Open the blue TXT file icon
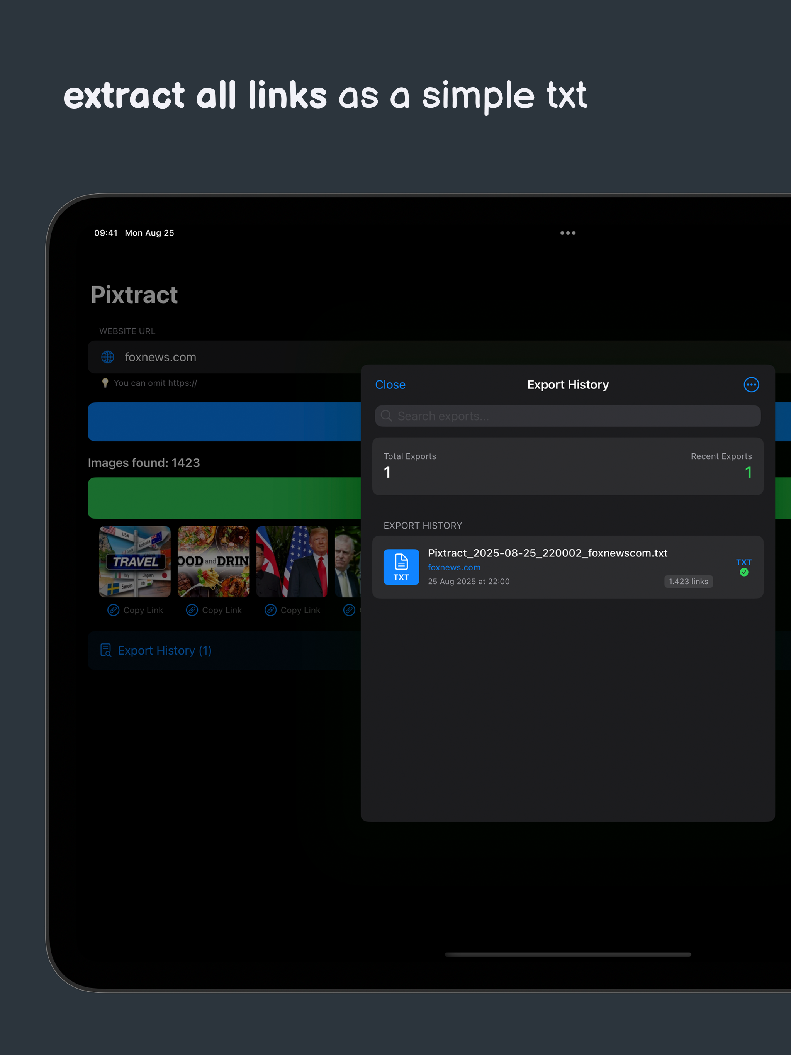The height and width of the screenshot is (1055, 791). (x=401, y=567)
